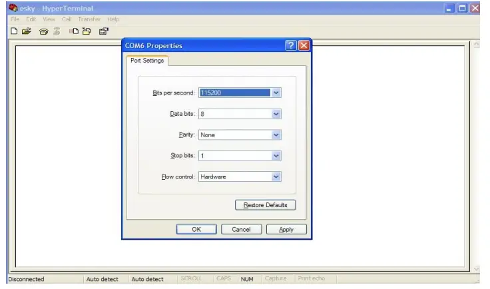Open the Edit menu
Viewport: 490px width, 289px height.
point(31,19)
